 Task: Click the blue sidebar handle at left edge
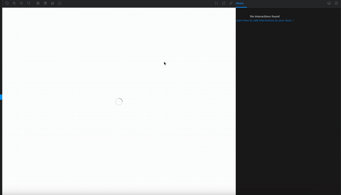tap(1, 97)
